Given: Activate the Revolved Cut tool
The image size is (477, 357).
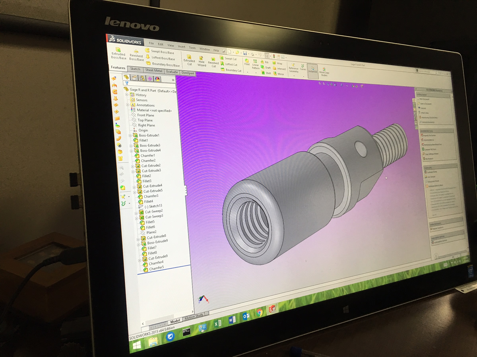Looking at the screenshot, I should click(x=213, y=62).
